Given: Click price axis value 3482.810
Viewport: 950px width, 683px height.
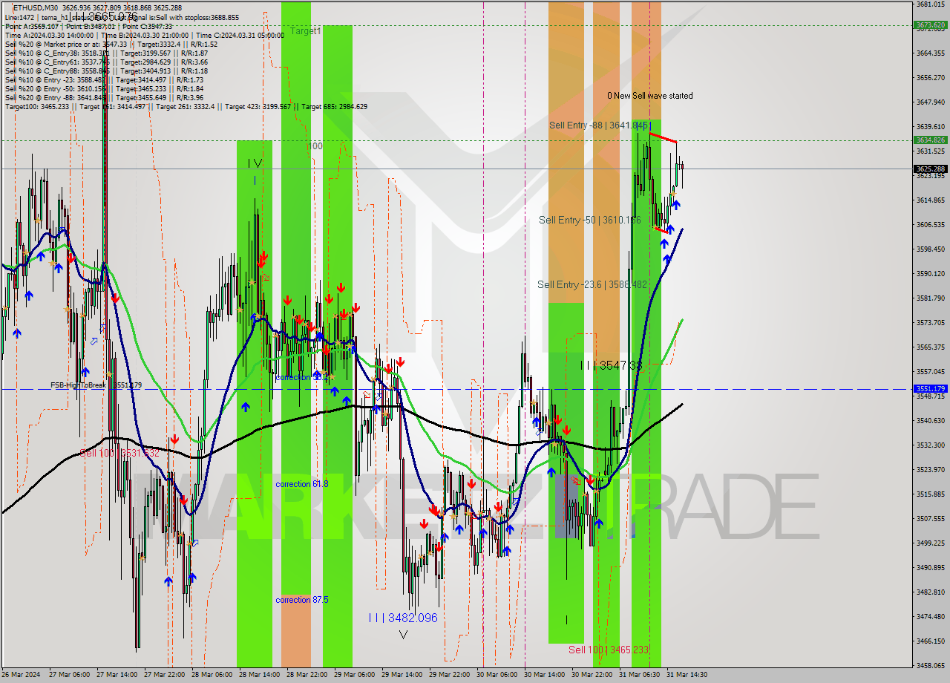Looking at the screenshot, I should tap(931, 592).
